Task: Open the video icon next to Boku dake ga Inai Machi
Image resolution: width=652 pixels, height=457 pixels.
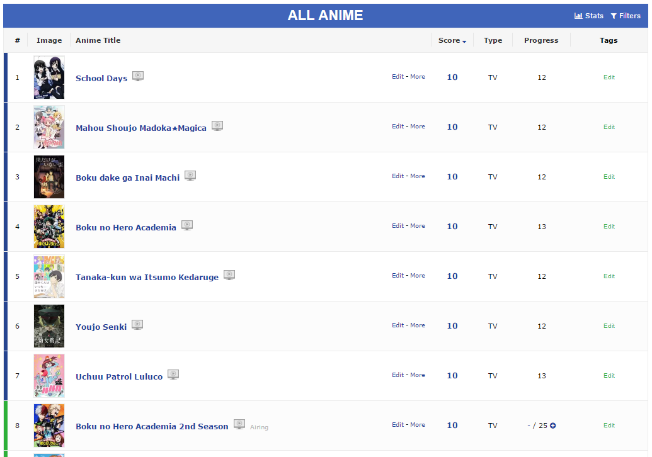Action: pos(190,176)
